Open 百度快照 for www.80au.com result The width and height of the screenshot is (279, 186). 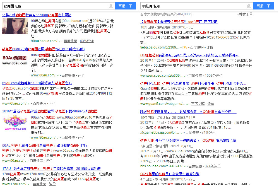(x=68, y=75)
